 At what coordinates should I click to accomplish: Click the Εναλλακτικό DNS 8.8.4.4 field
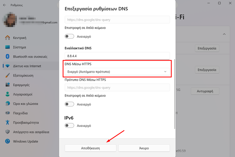point(117,56)
